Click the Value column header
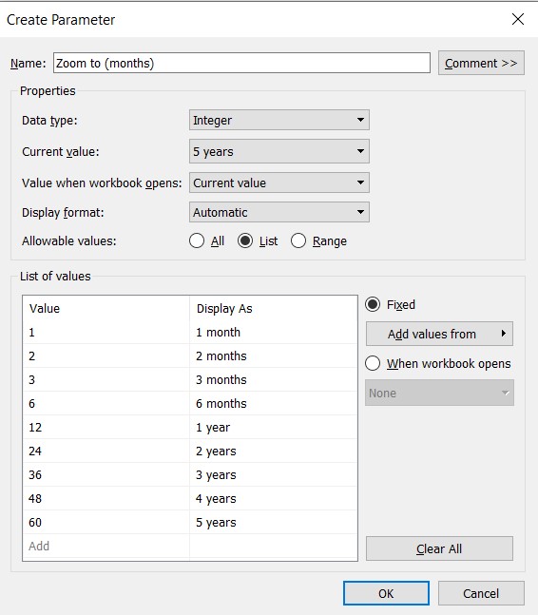538x615 pixels. (106, 308)
